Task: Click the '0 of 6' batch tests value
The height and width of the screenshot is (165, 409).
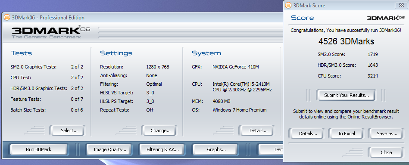Action: tap(77, 110)
